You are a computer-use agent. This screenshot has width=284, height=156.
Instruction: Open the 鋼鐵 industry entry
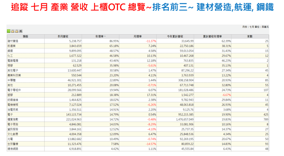pyautogui.click(x=10, y=51)
